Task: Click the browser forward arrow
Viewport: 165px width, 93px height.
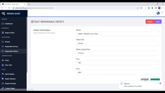Action: pyautogui.click(x=6, y=8)
